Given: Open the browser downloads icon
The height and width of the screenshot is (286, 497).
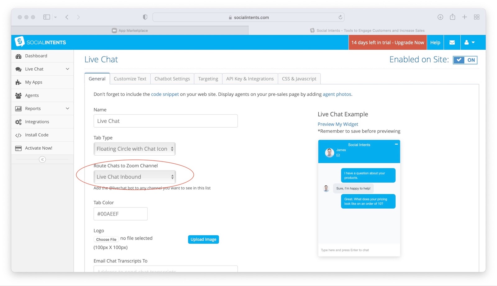Looking at the screenshot, I should (440, 17).
